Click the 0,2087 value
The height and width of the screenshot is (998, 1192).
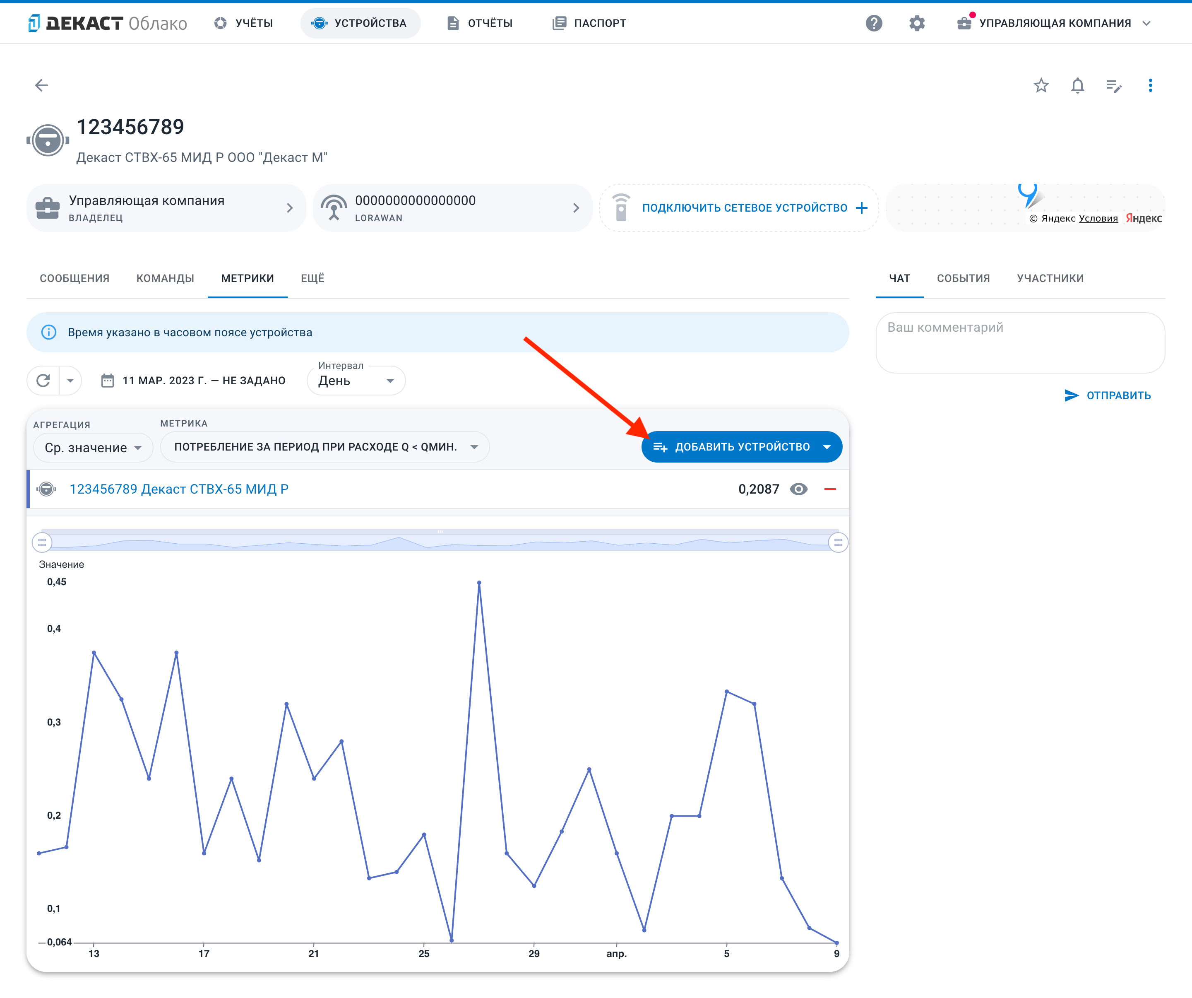(758, 489)
